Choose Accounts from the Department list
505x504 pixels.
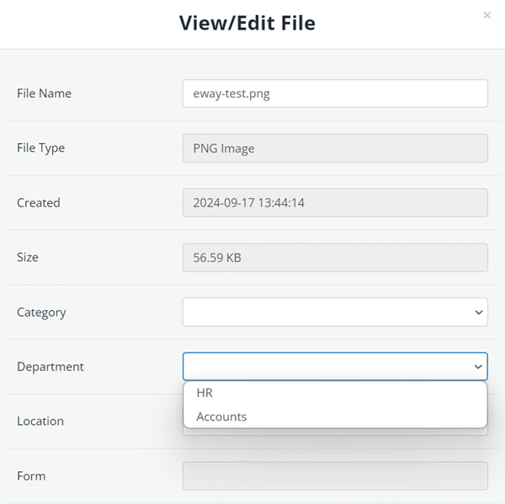[x=221, y=416]
